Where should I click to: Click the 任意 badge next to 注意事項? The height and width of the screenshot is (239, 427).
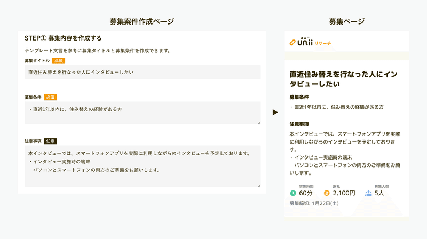[x=50, y=141]
